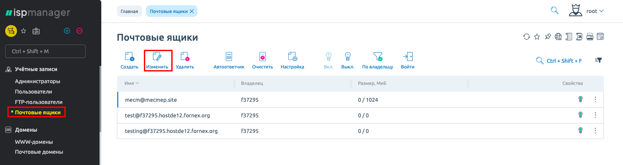Open WWW-домены in sidebar
This screenshot has width=623, height=165.
[x=34, y=142]
